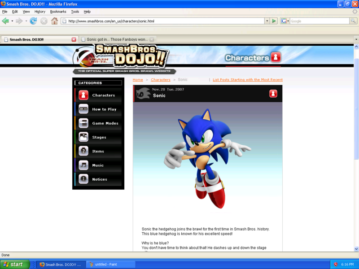Image resolution: width=359 pixels, height=269 pixels.
Task: Open the Google search engine selector
Action: 285,21
